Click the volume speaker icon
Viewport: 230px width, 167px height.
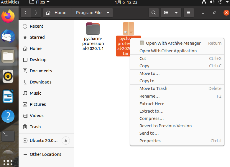(212, 2)
